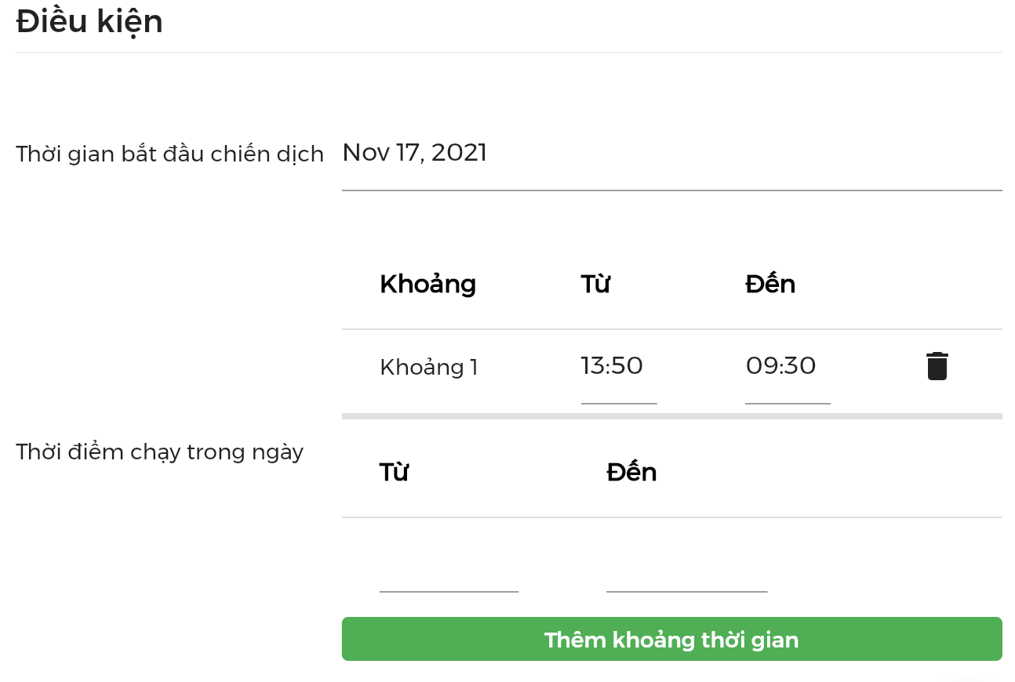The width and height of the screenshot is (1015, 682).
Task: Edit the 13:50 start time of Khoảng 1
Action: (x=618, y=367)
